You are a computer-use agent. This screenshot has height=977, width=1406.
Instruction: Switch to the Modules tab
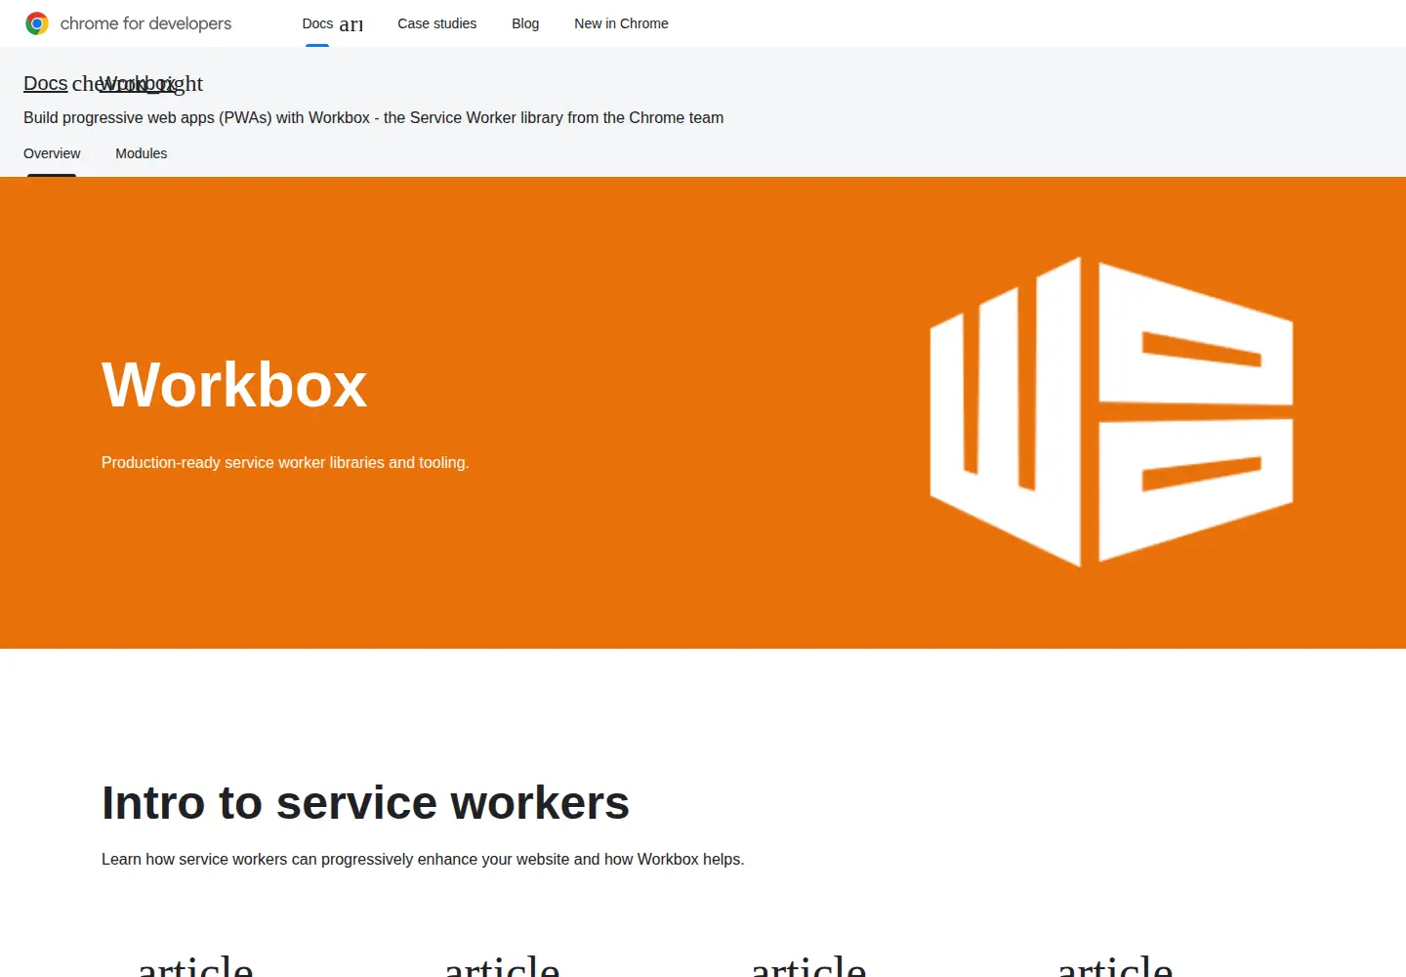point(142,153)
